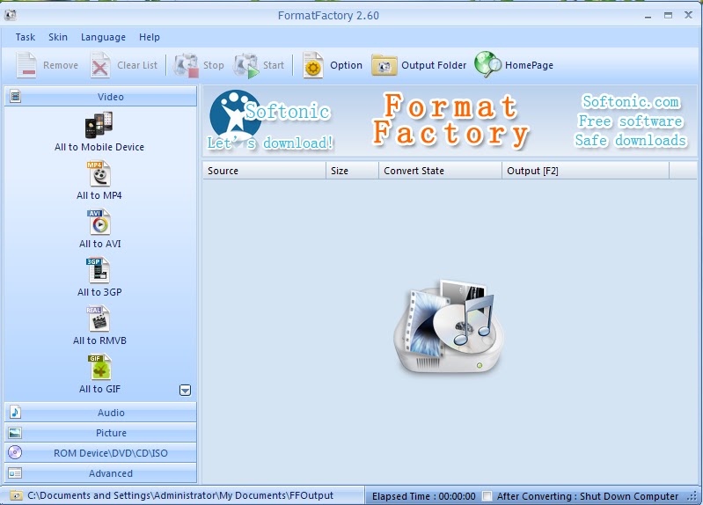
Task: Click the Format Factory banner title
Action: coord(450,120)
